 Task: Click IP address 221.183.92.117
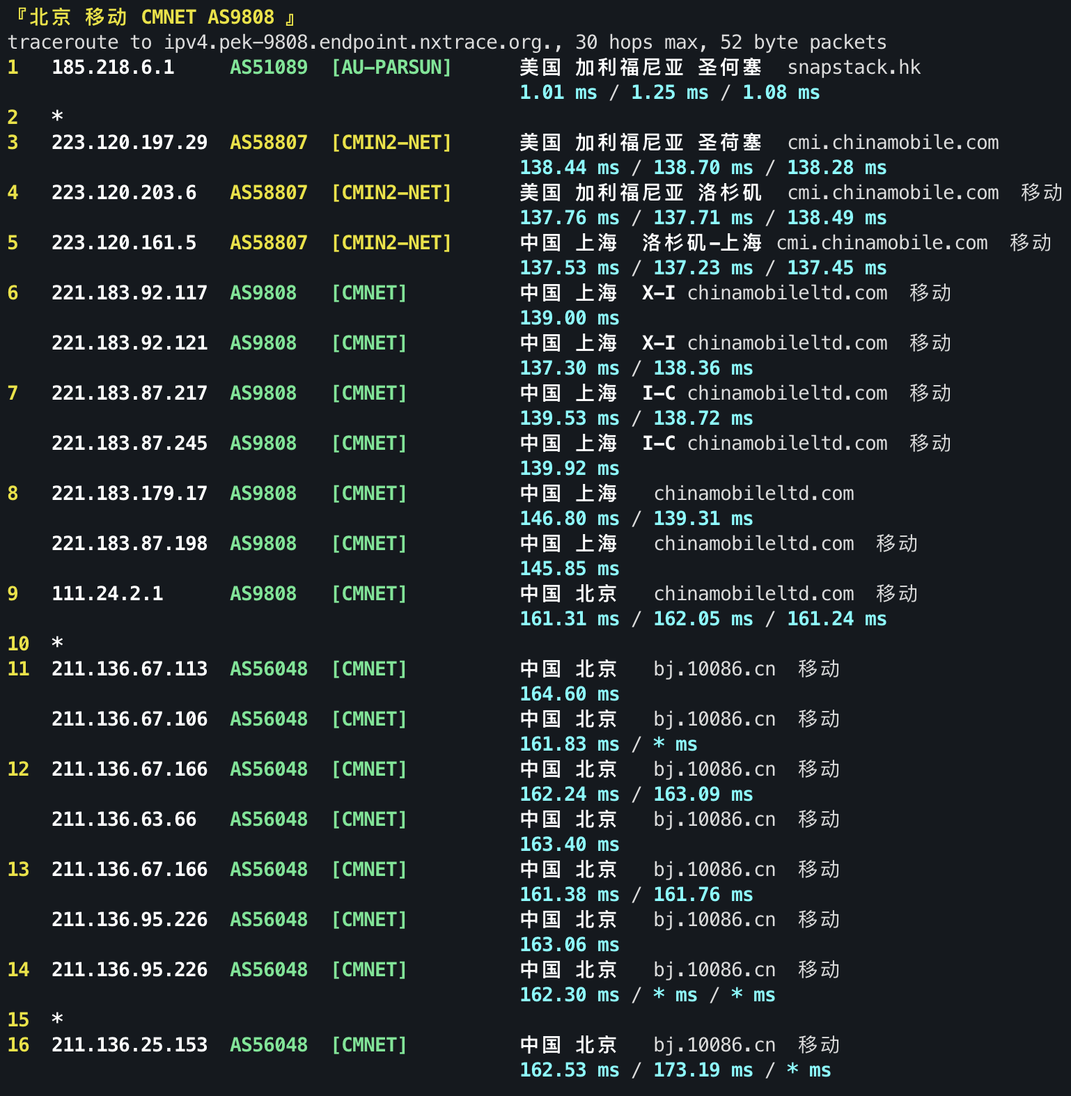[x=130, y=293]
